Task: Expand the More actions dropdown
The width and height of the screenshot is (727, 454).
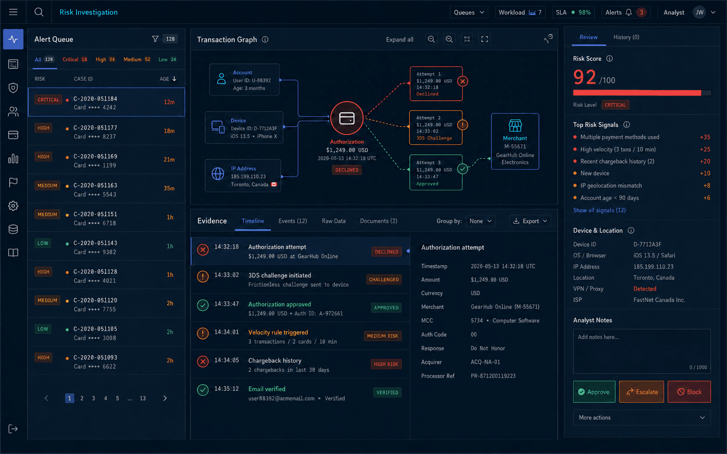Action: click(x=642, y=417)
